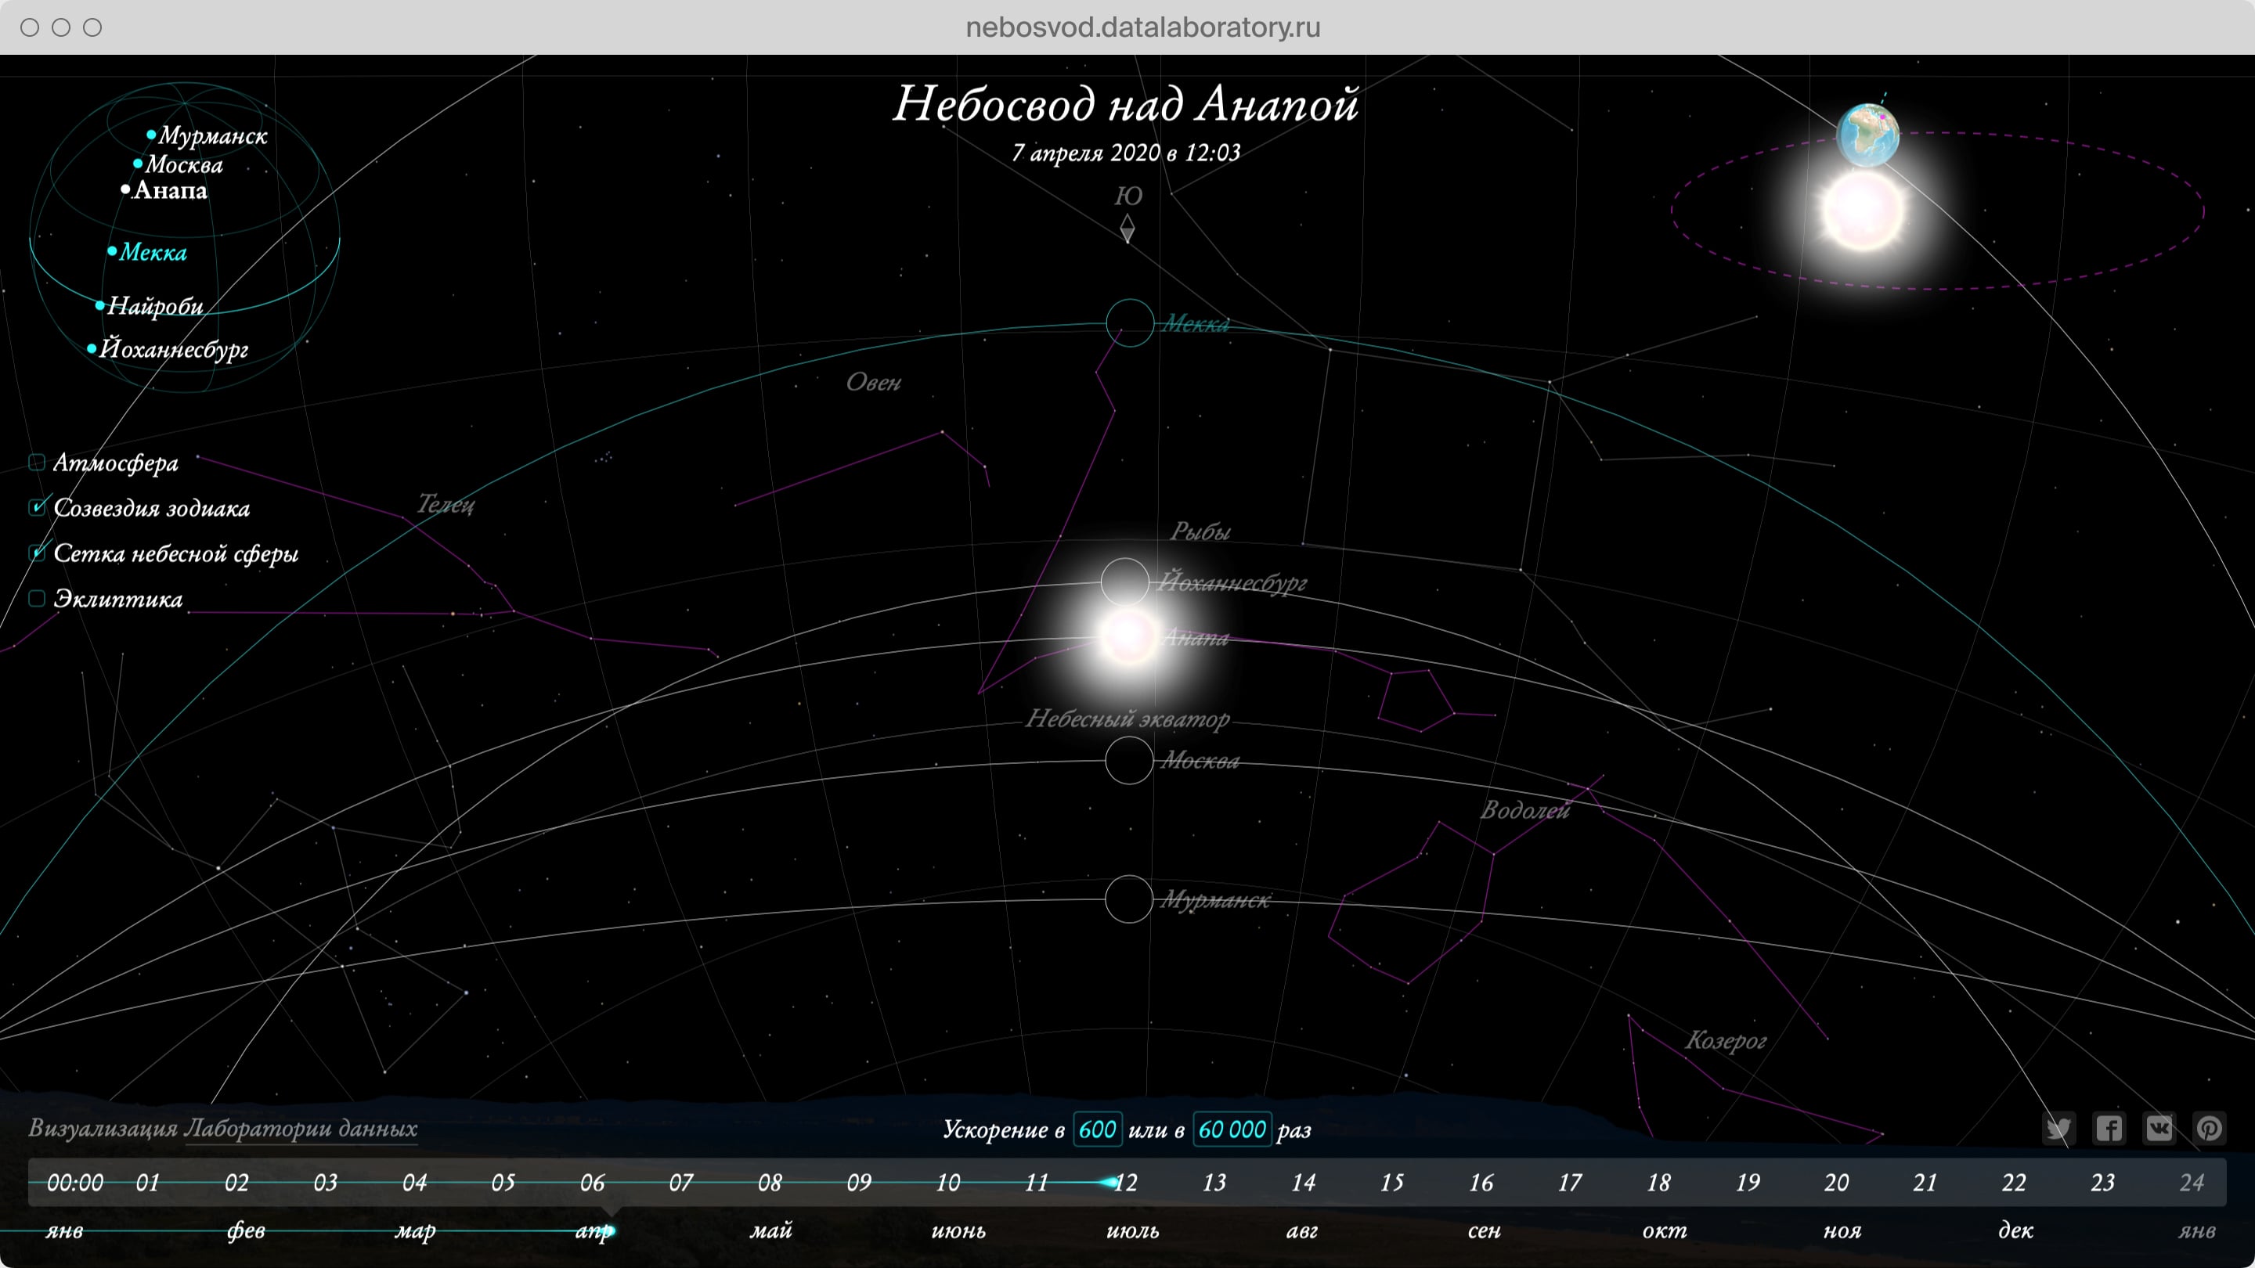Image resolution: width=2255 pixels, height=1268 pixels.
Task: Jump to hour 03 on the timeline
Action: point(325,1183)
